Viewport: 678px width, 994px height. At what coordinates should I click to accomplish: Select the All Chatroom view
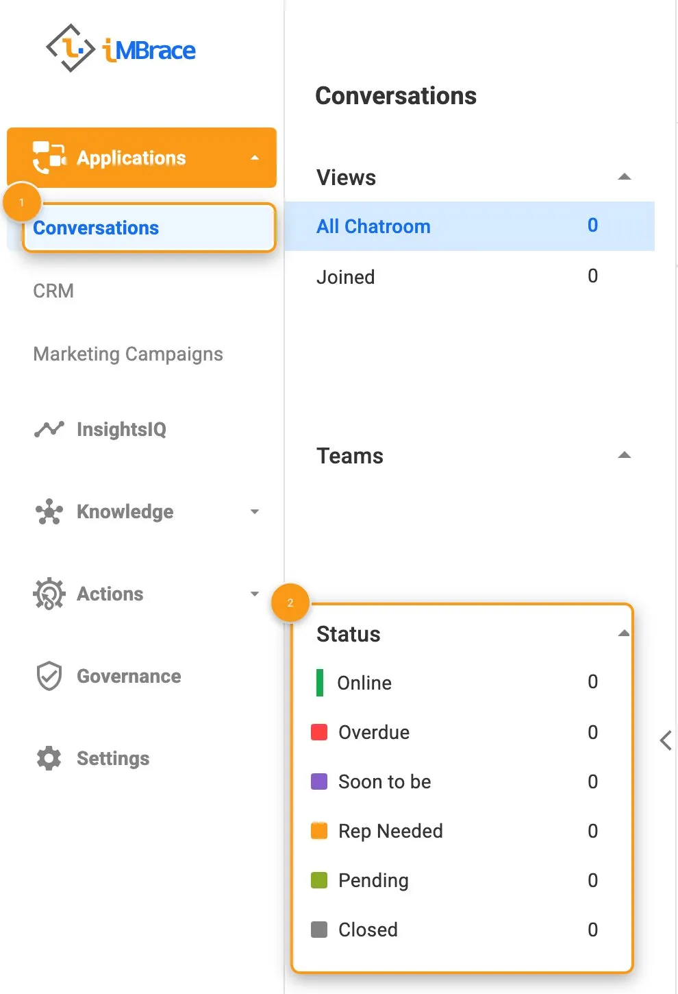[x=470, y=226]
